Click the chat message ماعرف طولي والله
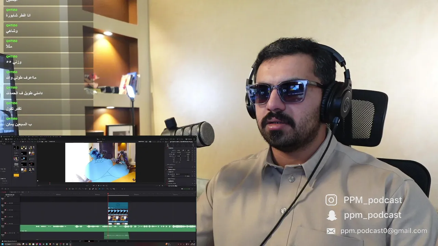 (21, 78)
